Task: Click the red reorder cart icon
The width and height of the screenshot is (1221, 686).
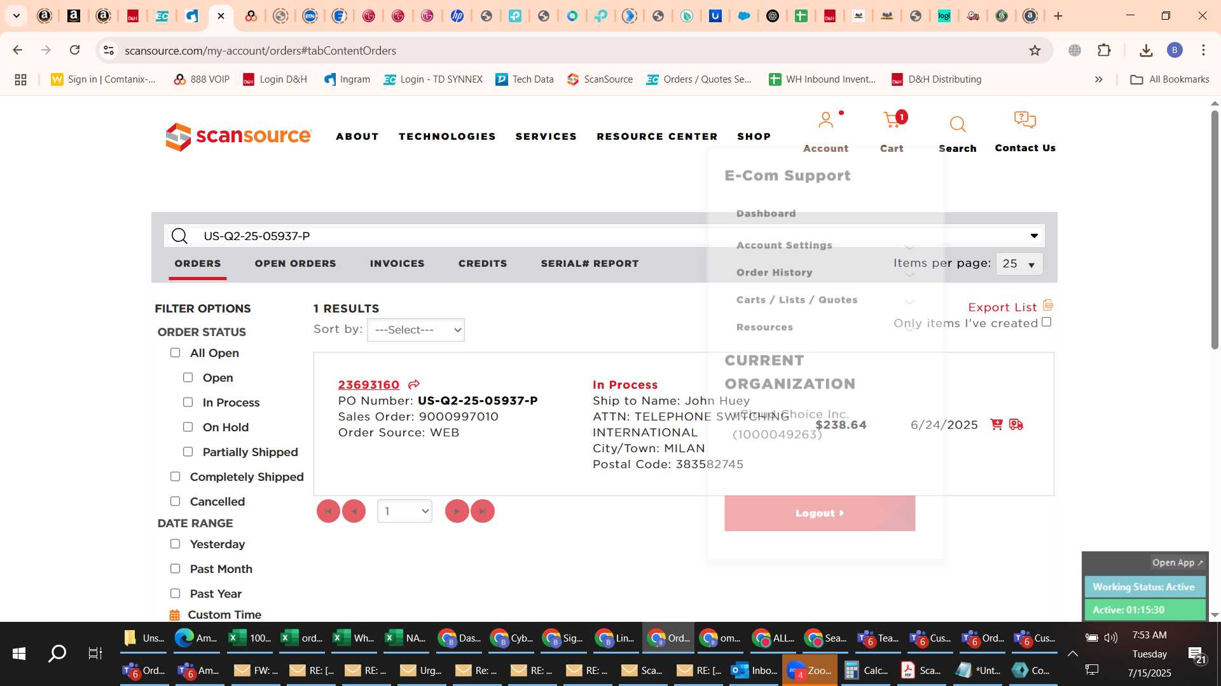Action: tap(997, 424)
